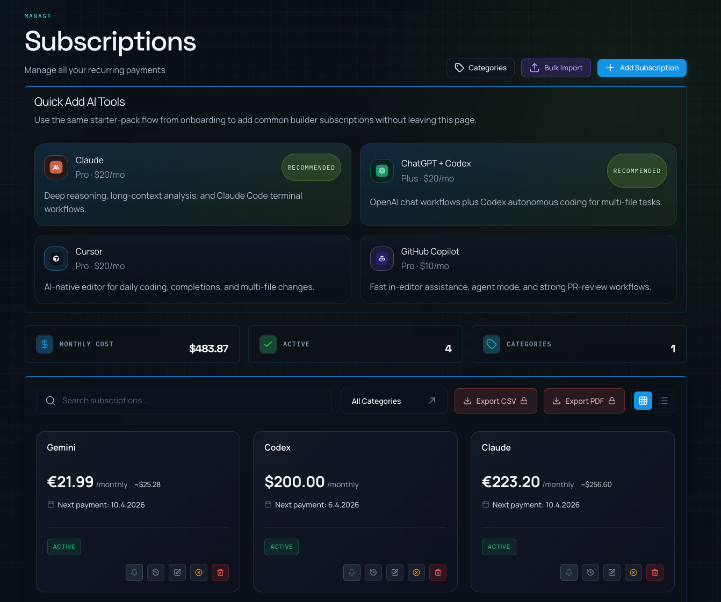Focus the Search subscriptions field

[184, 401]
